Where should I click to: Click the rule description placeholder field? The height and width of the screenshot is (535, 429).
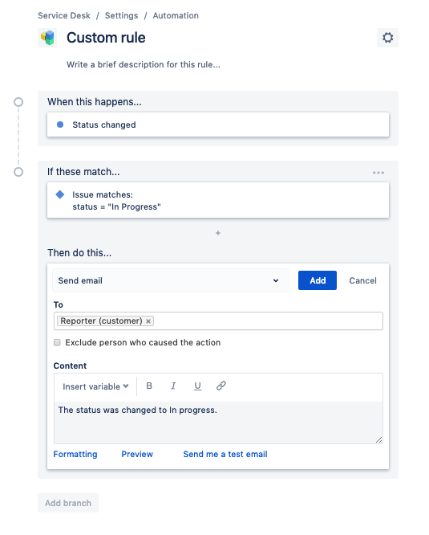point(144,64)
